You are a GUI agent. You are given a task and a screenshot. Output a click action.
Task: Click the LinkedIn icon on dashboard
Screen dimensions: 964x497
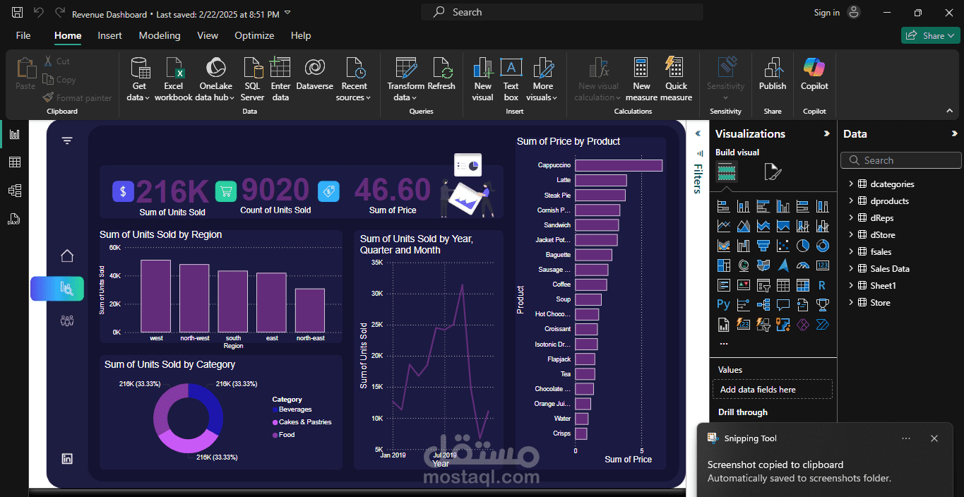pyautogui.click(x=67, y=459)
